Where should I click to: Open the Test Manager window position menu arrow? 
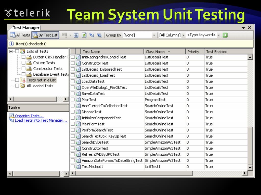pos(243,28)
